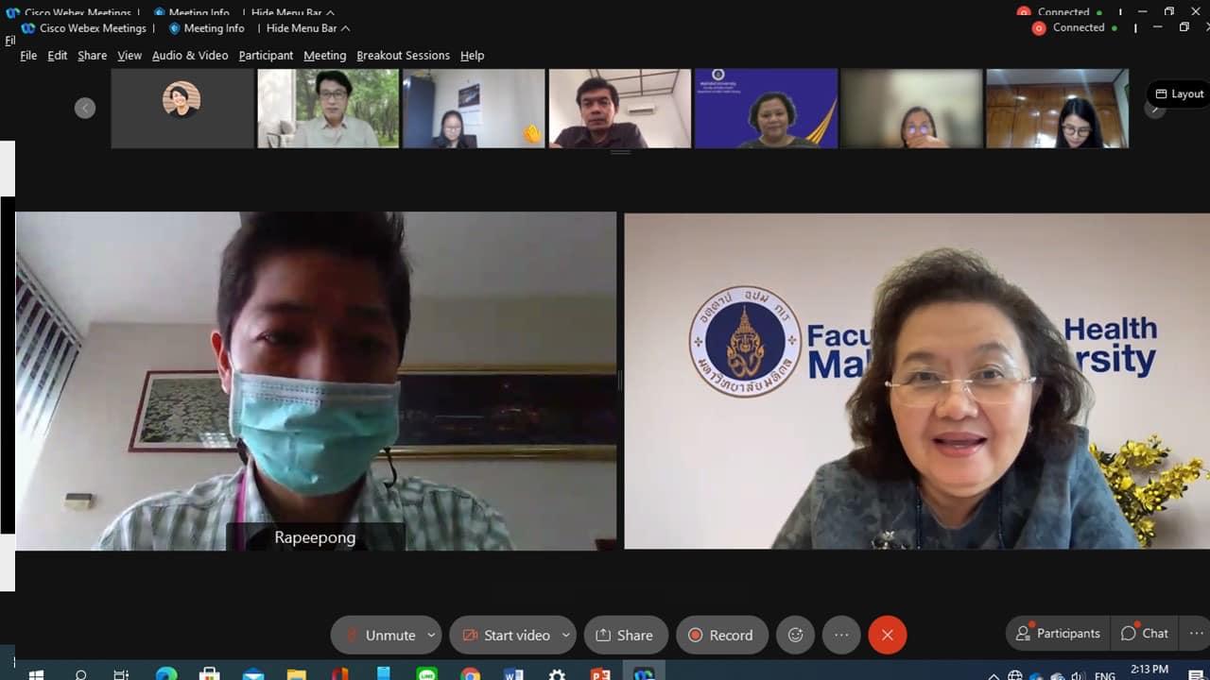
Task: Collapse menu with Hide Menu Bar
Action: [x=308, y=28]
